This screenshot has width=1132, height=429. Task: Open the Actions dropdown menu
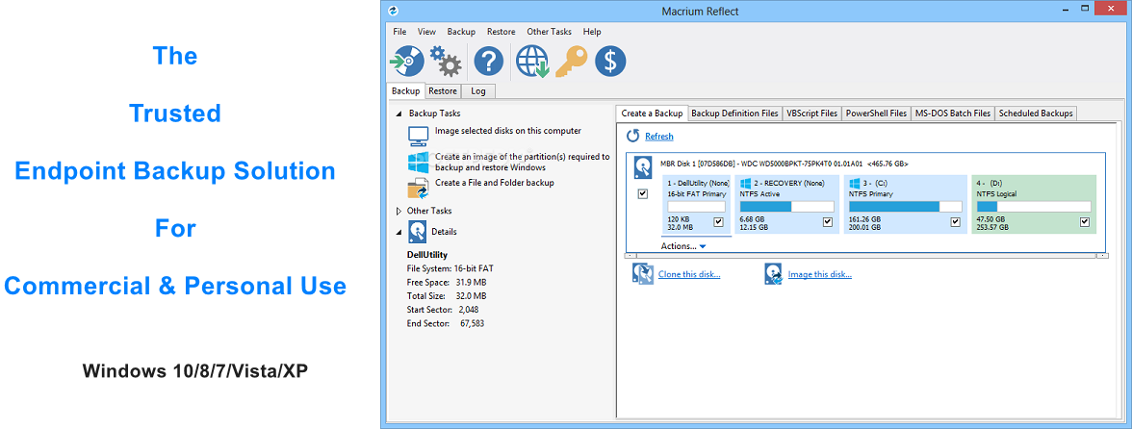pyautogui.click(x=683, y=246)
